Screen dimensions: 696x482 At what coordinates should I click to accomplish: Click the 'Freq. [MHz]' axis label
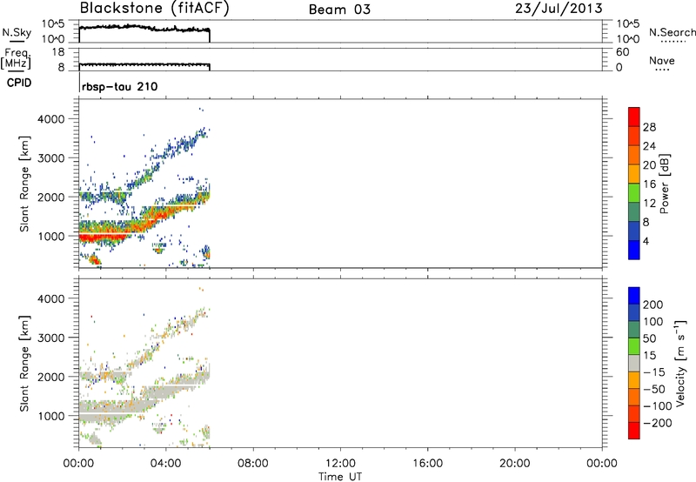[x=16, y=58]
